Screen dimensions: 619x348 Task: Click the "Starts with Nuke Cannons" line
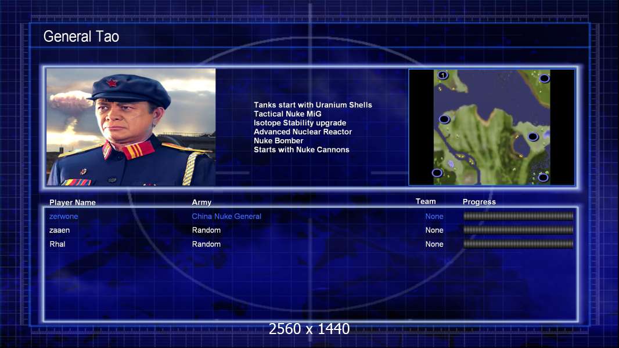(x=301, y=150)
